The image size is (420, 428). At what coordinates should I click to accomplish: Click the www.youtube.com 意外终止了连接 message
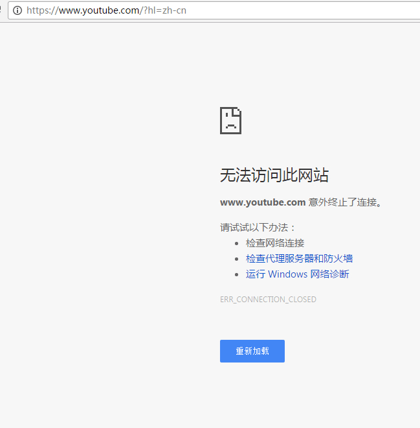[x=301, y=202]
